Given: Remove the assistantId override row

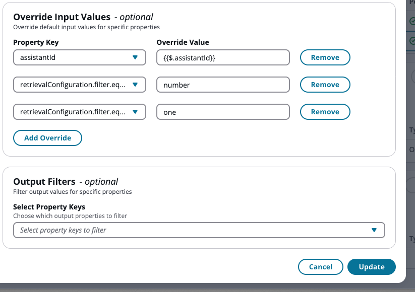Looking at the screenshot, I should click(325, 57).
